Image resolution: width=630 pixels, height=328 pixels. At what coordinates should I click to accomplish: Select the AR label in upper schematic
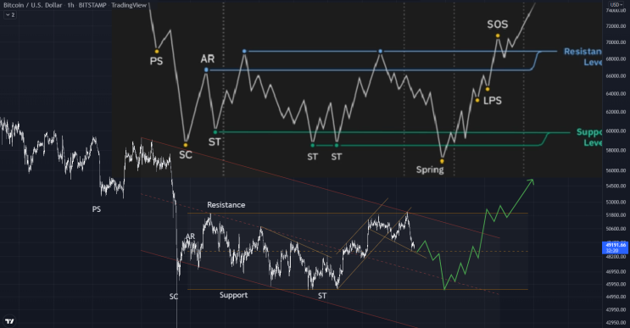point(208,59)
